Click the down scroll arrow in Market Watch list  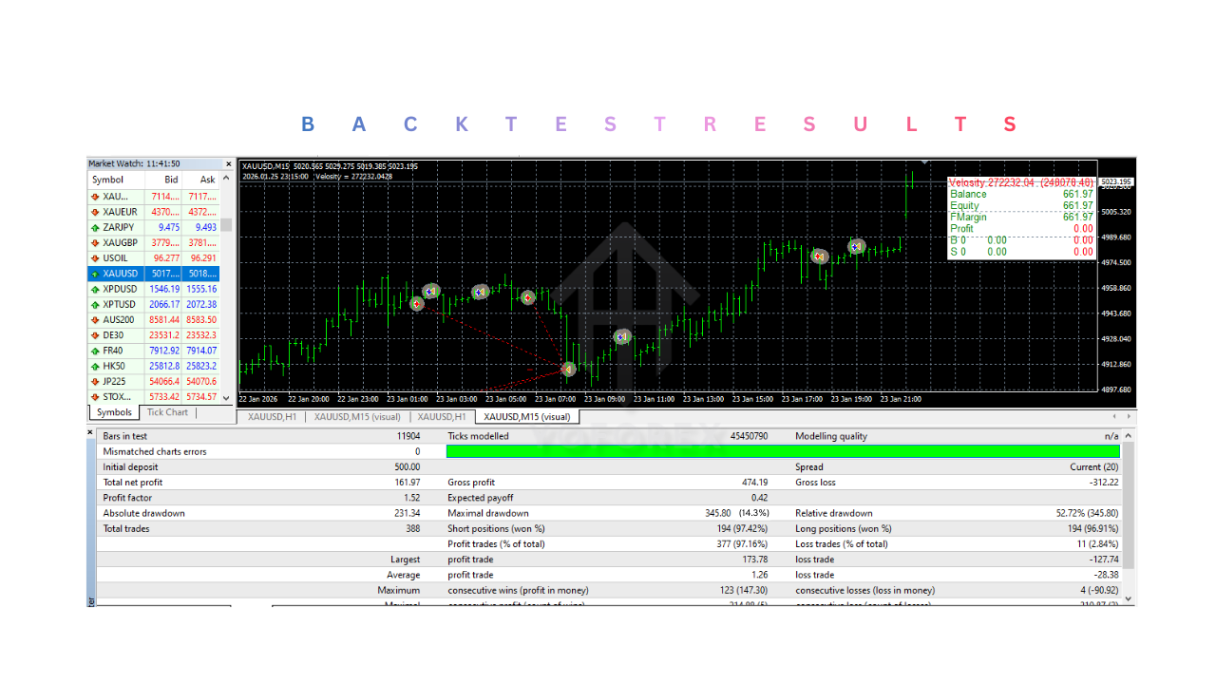[x=228, y=397]
